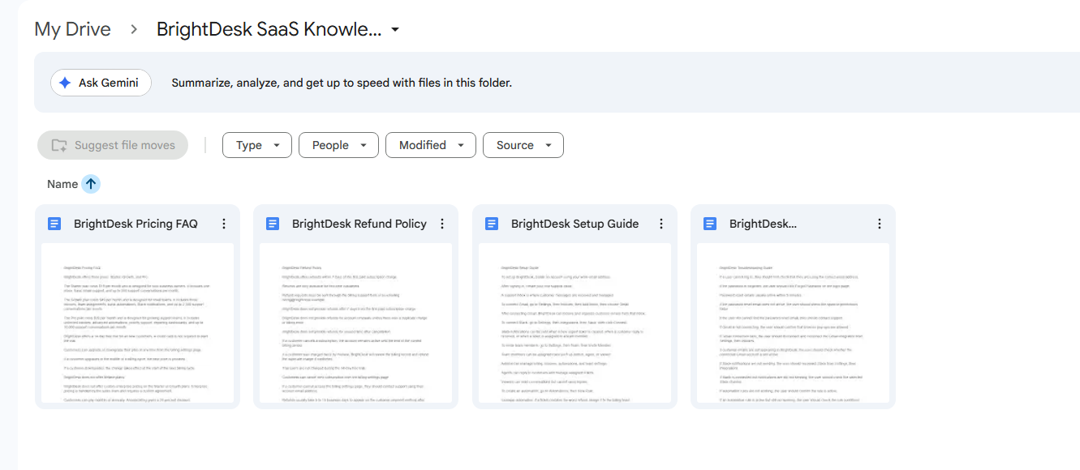Click the folder icon in Suggest file moves
Screen dimensions: 1080x470
(59, 145)
